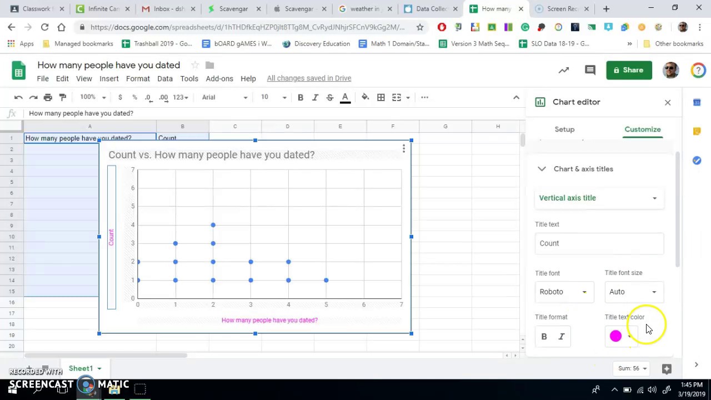Select the paint format roller
The image size is (711, 400).
pos(63,97)
